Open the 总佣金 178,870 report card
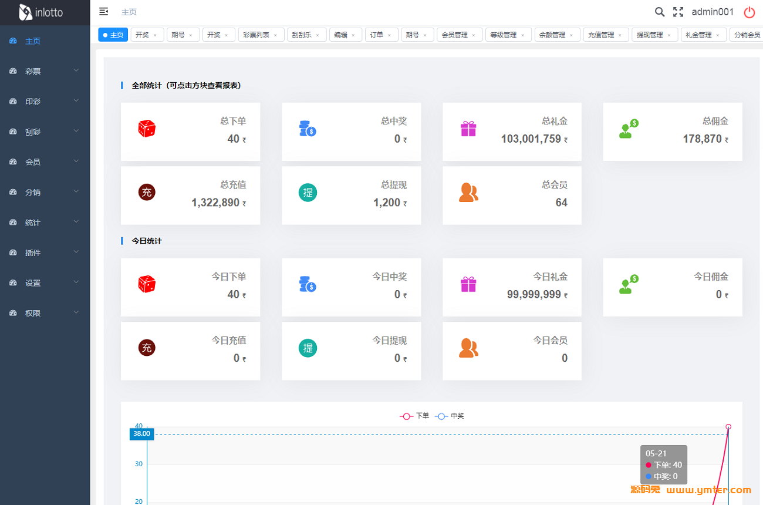The height and width of the screenshot is (505, 763). (673, 132)
